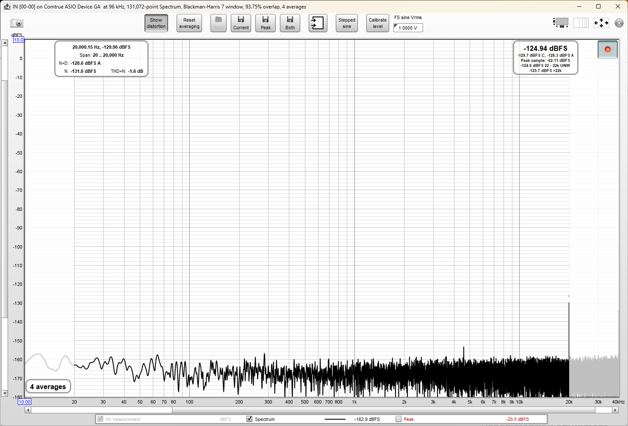Click horizontal scrollbar left arrow
The image size is (628, 426).
click(x=28, y=410)
